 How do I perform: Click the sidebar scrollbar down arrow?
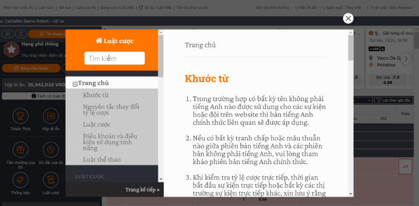161,179
